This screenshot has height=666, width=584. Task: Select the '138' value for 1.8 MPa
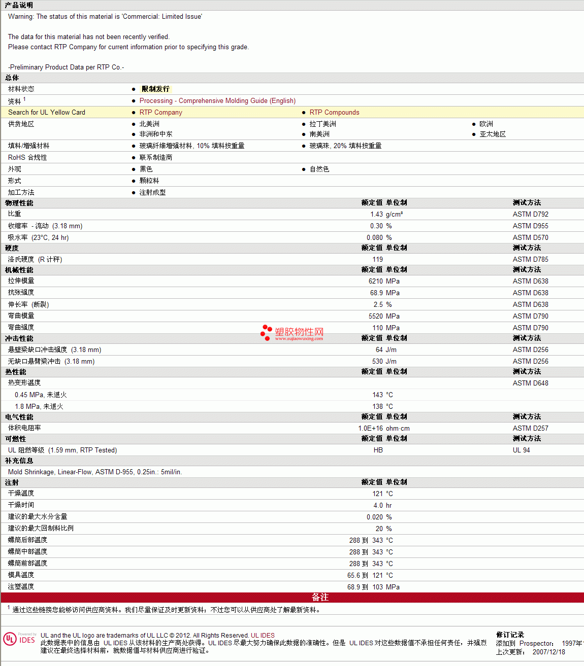tap(378, 407)
